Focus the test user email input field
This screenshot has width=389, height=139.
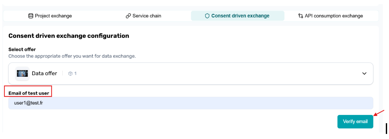(x=191, y=103)
